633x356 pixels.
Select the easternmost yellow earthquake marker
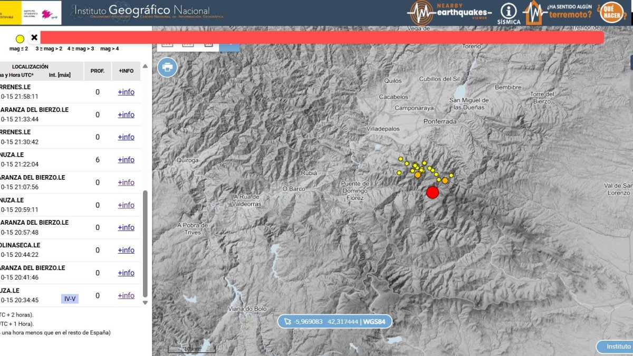click(452, 175)
